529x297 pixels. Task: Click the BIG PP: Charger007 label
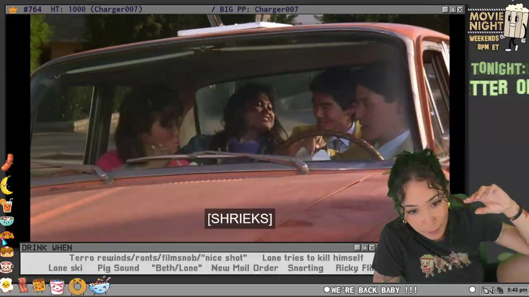point(259,10)
